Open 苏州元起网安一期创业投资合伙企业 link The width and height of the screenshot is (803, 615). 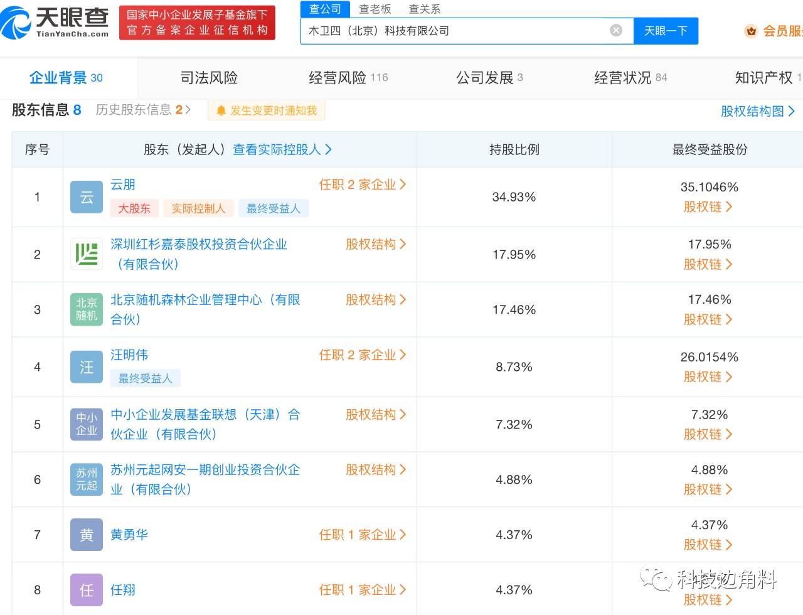tap(205, 479)
